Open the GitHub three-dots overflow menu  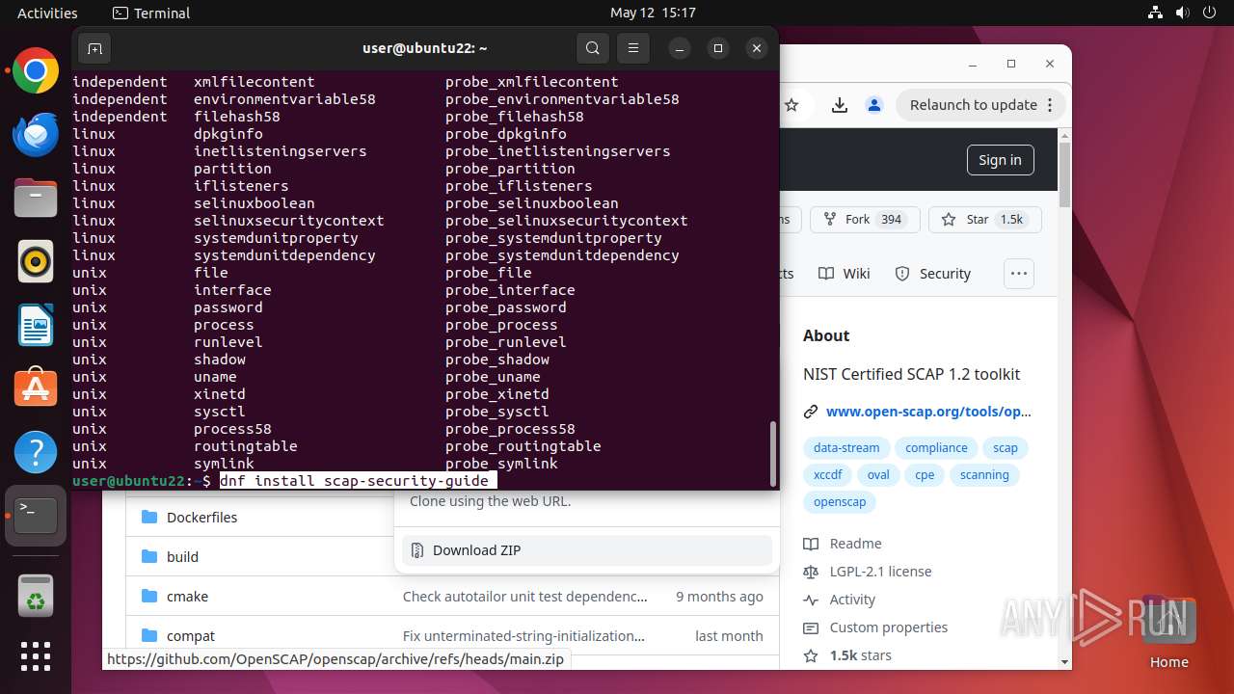point(1019,274)
